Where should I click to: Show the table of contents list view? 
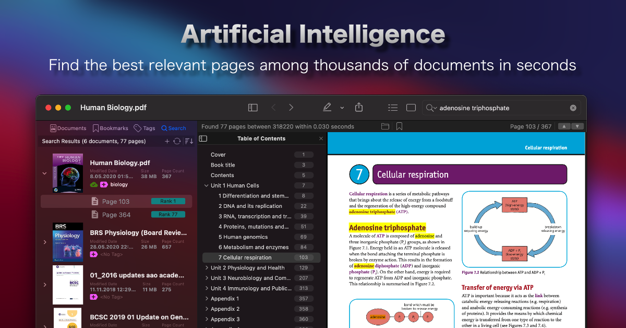[x=393, y=108]
